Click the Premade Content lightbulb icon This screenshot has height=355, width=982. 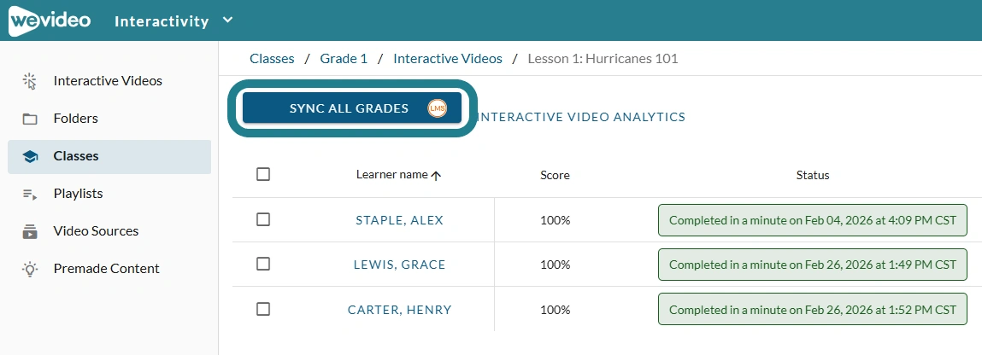coord(29,269)
